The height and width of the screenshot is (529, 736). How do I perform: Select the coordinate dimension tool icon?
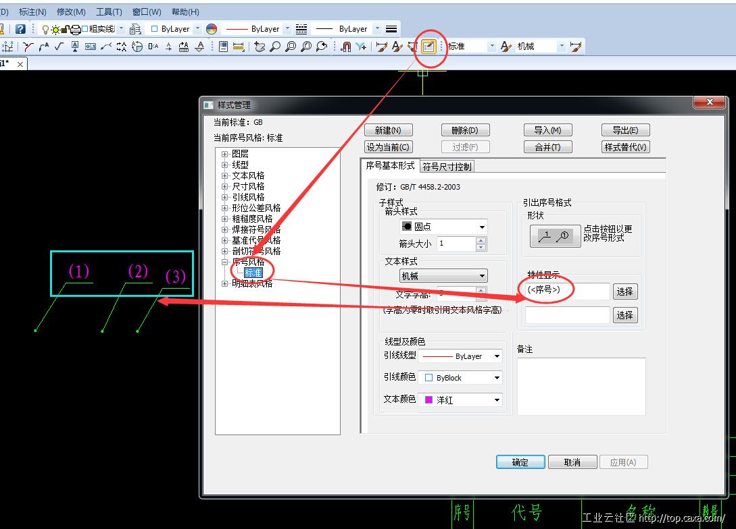point(7,47)
